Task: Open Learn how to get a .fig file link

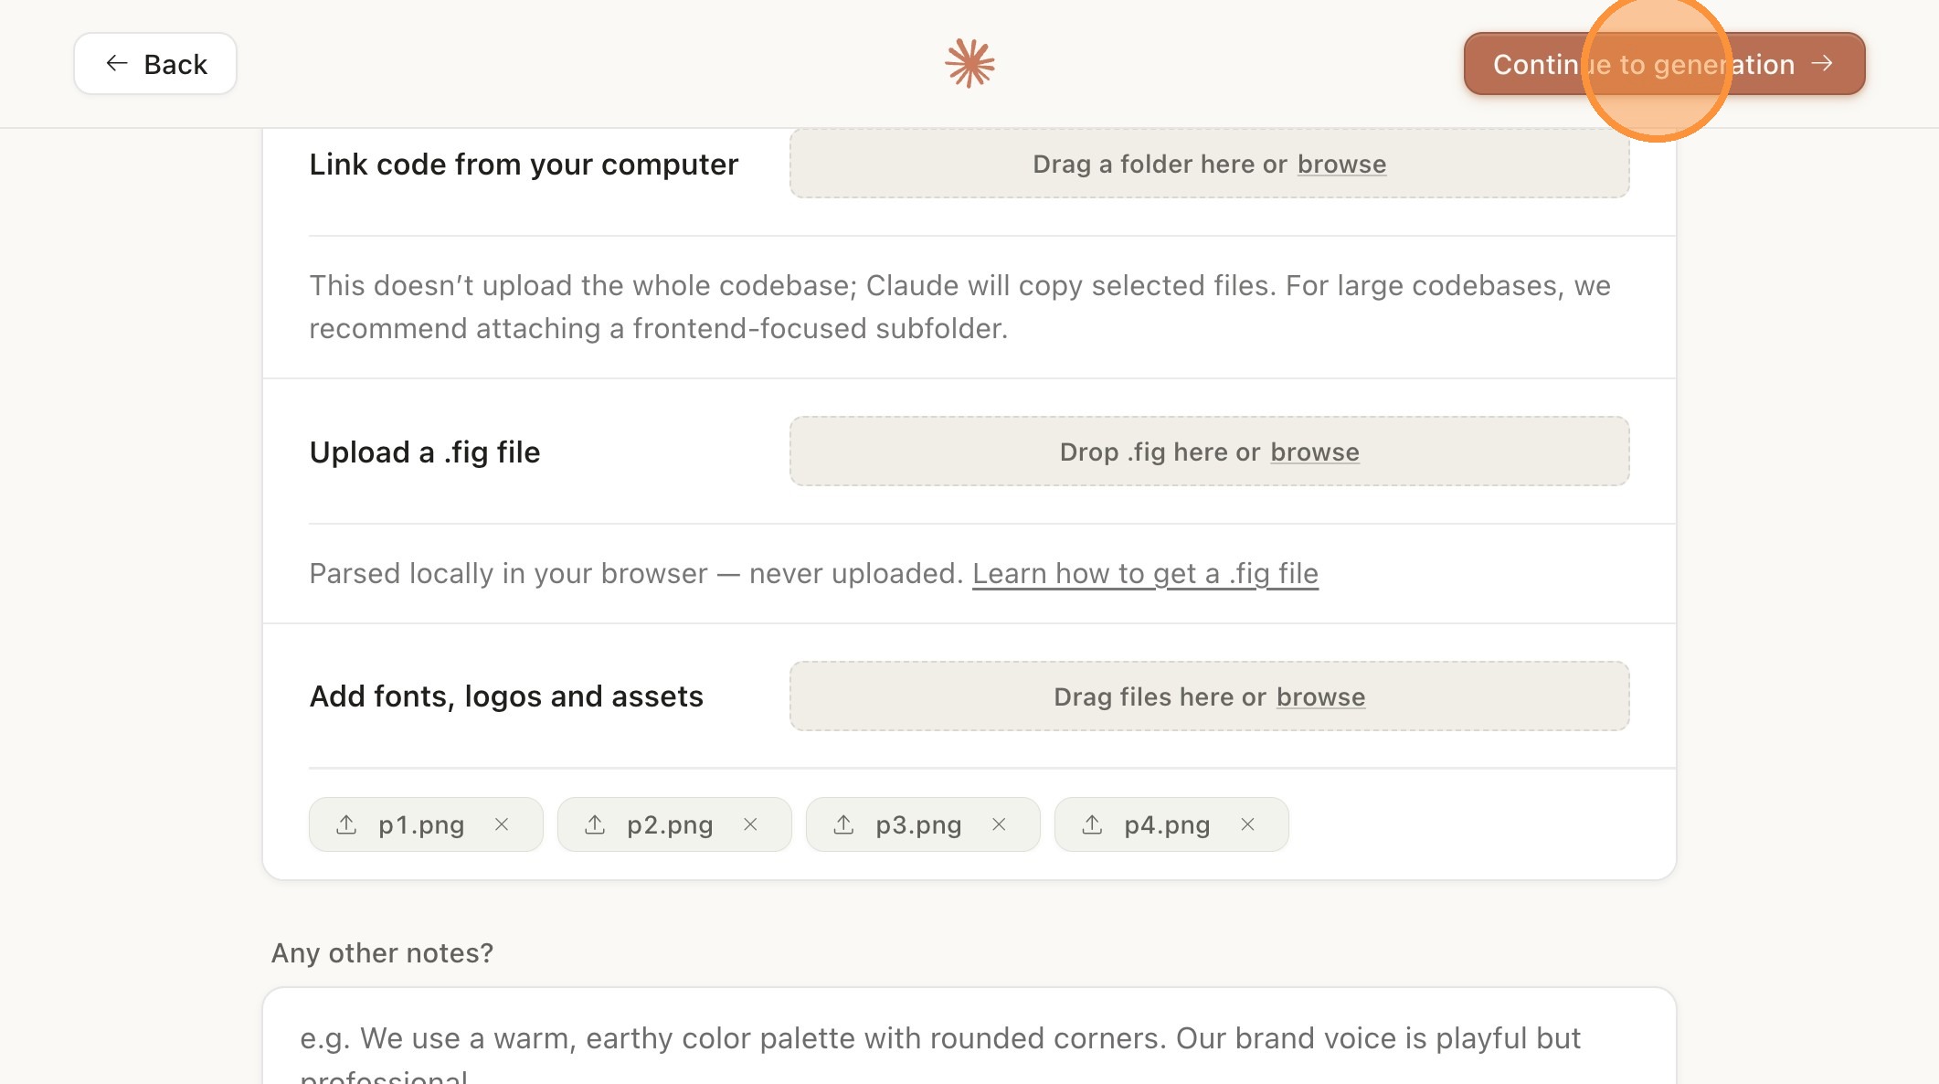Action: [1145, 574]
